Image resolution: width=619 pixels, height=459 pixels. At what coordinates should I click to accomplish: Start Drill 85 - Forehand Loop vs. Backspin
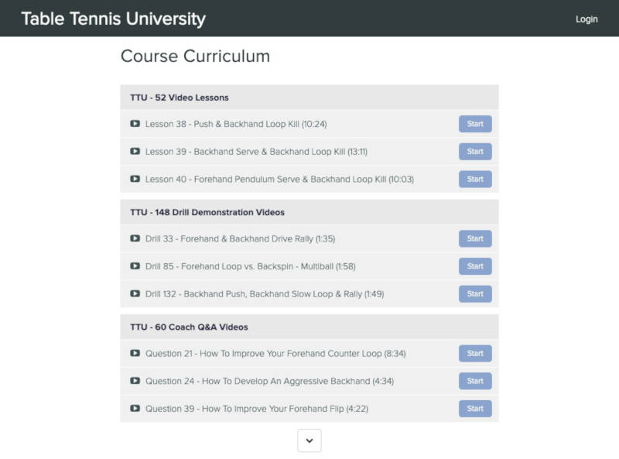[x=475, y=266]
